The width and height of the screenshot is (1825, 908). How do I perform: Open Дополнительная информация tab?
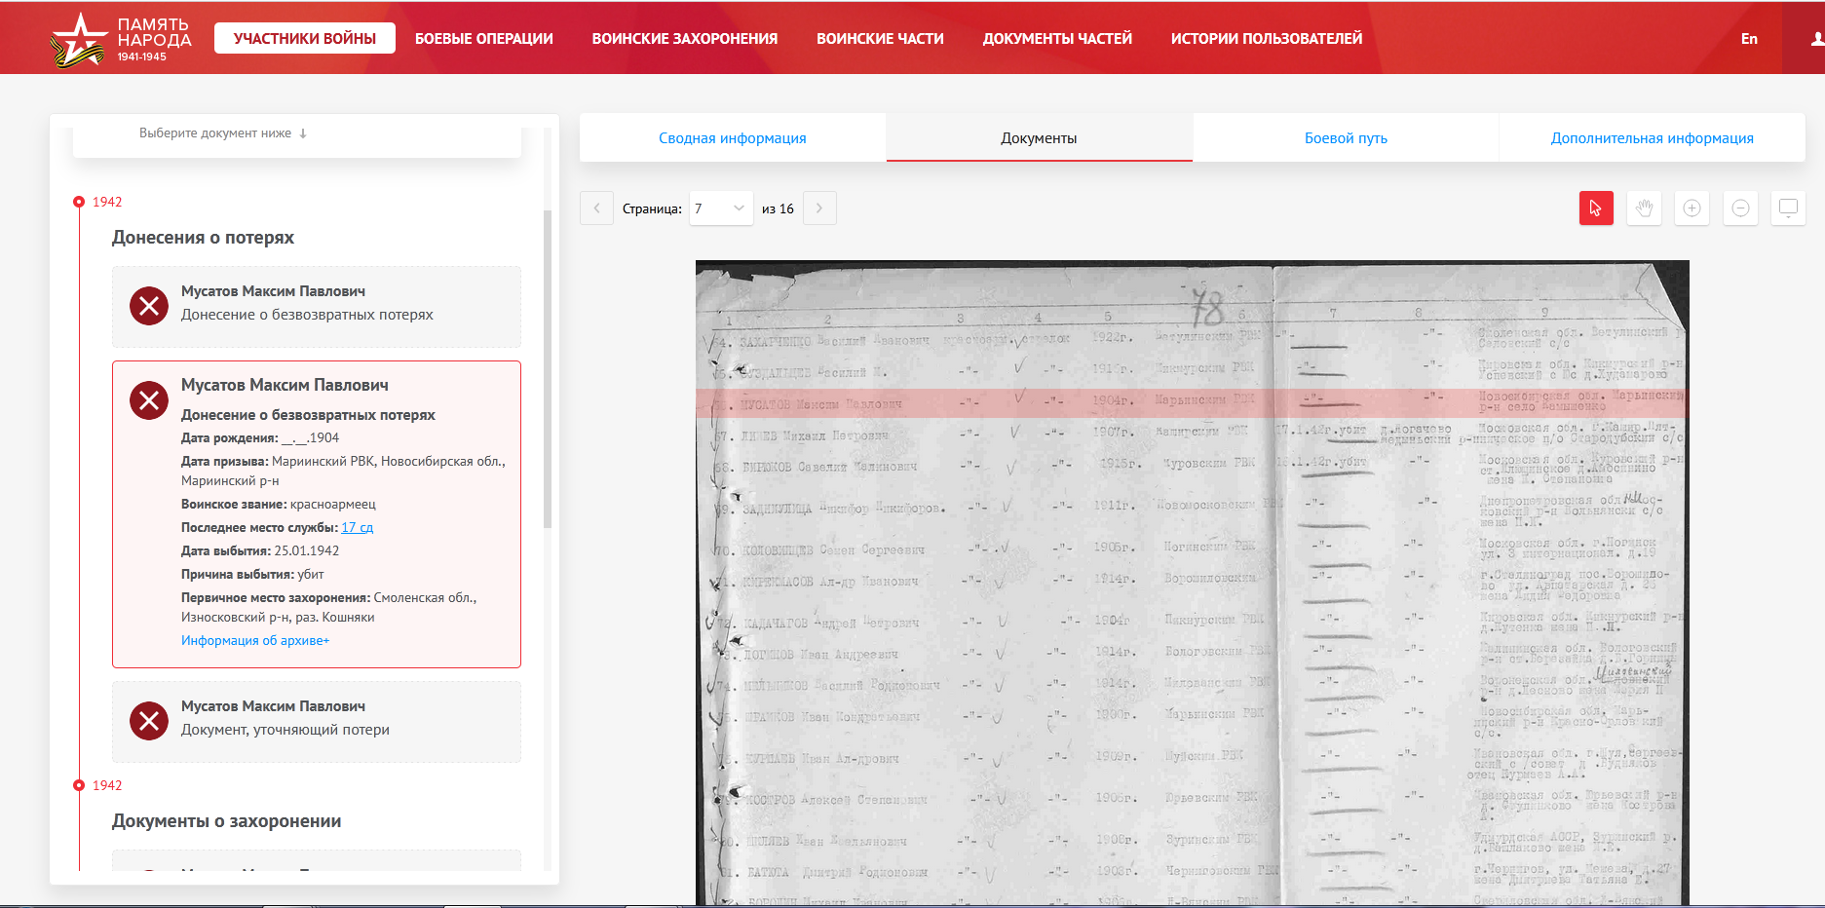point(1652,138)
